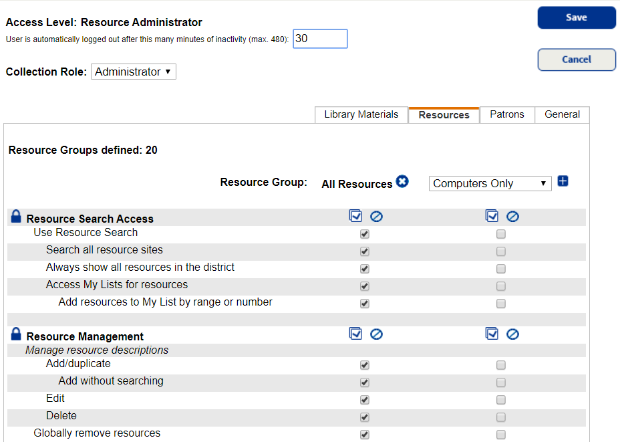Image resolution: width=620 pixels, height=442 pixels.
Task: Select all Resource Management for All Resources
Action: [355, 334]
